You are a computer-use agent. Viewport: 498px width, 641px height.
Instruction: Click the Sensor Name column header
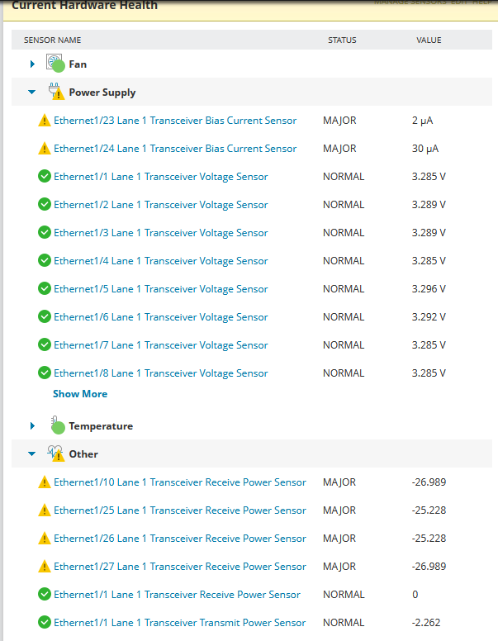tap(53, 40)
